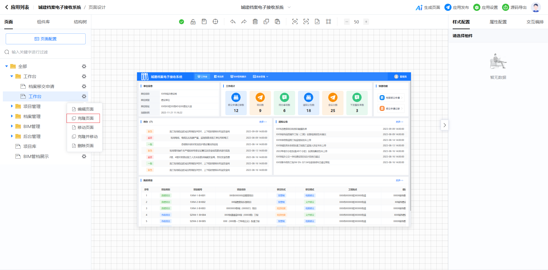Expand the BIM管理 folder

pos(12,126)
